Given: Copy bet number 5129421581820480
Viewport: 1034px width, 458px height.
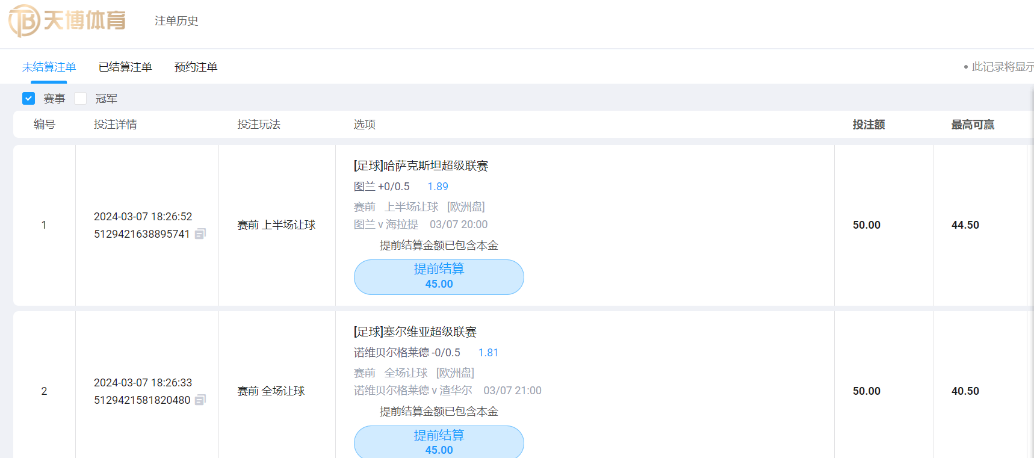Looking at the screenshot, I should [200, 400].
